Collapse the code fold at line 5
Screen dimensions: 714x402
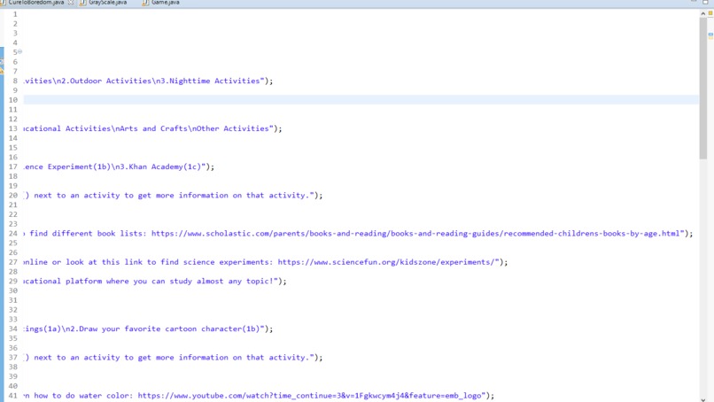coord(20,51)
